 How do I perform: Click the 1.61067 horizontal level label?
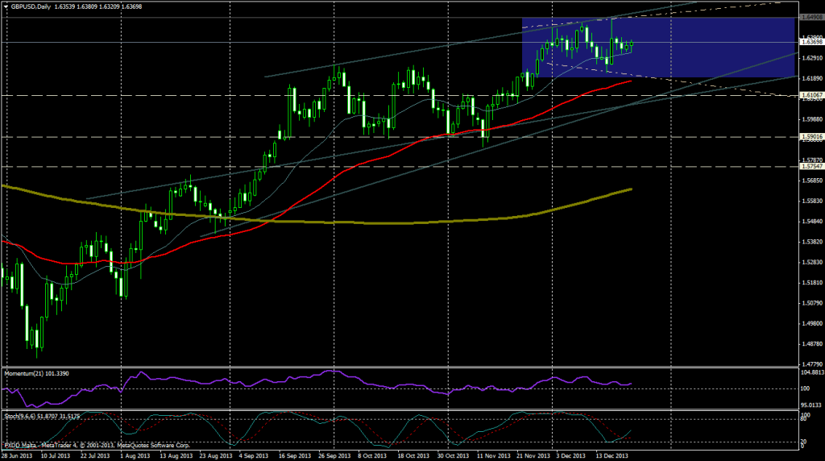(x=811, y=95)
